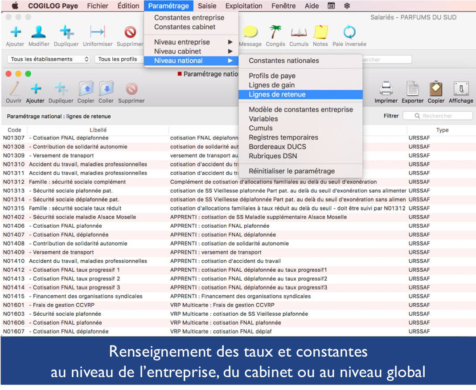Select row N01409 Versement de transport
This screenshot has height=390, width=476.
point(238,252)
